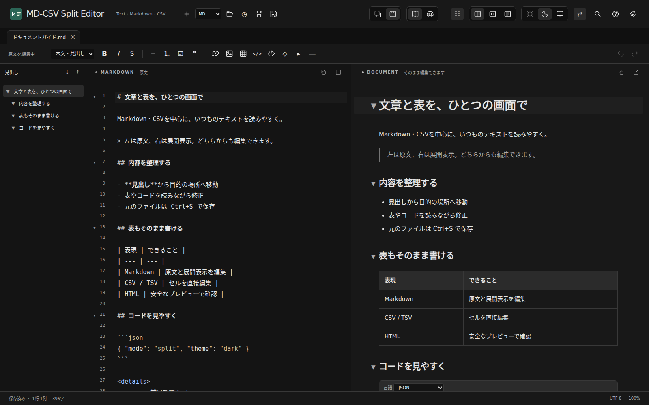Viewport: 649px width, 405px height.
Task: Collapse the コードを見やすく outline item
Action: click(13, 128)
